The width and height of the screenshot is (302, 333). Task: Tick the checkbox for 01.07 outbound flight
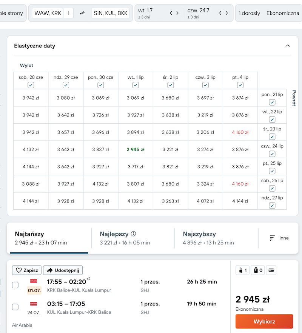point(15,285)
